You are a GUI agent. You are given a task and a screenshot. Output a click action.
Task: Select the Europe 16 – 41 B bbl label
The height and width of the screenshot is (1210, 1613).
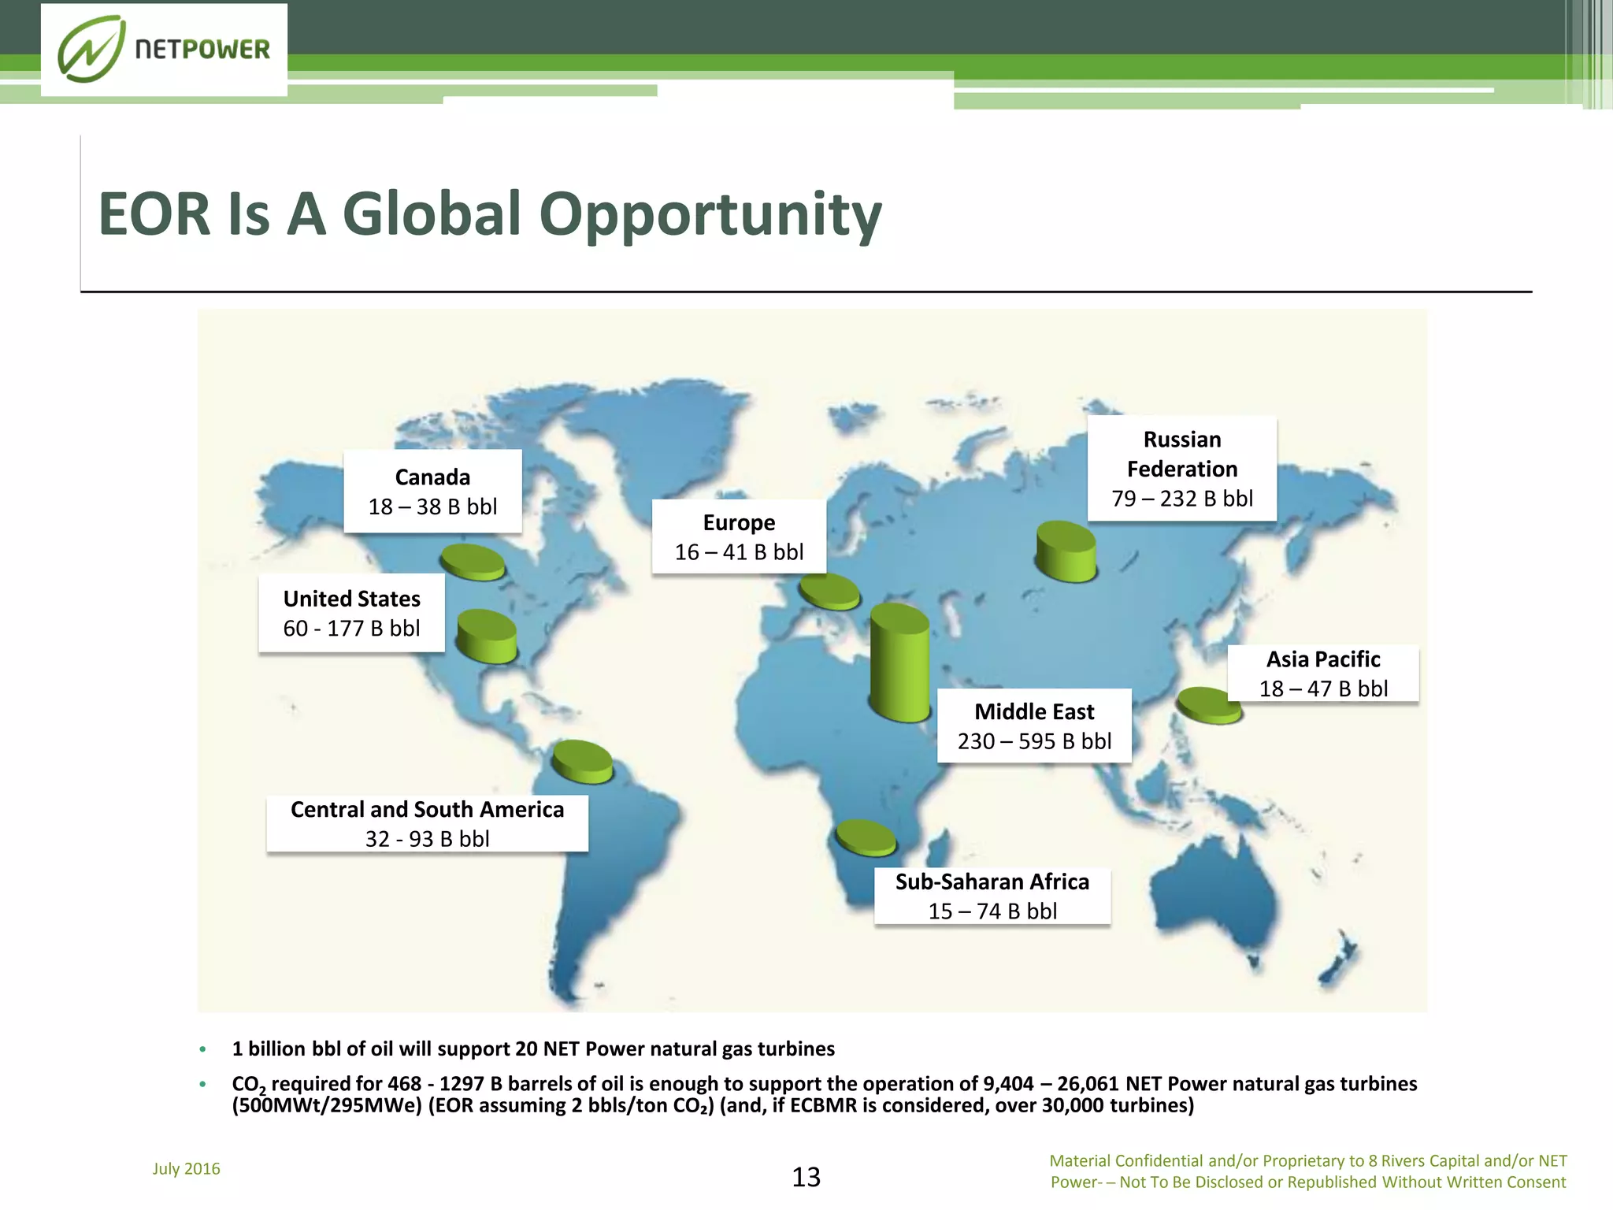tap(739, 537)
